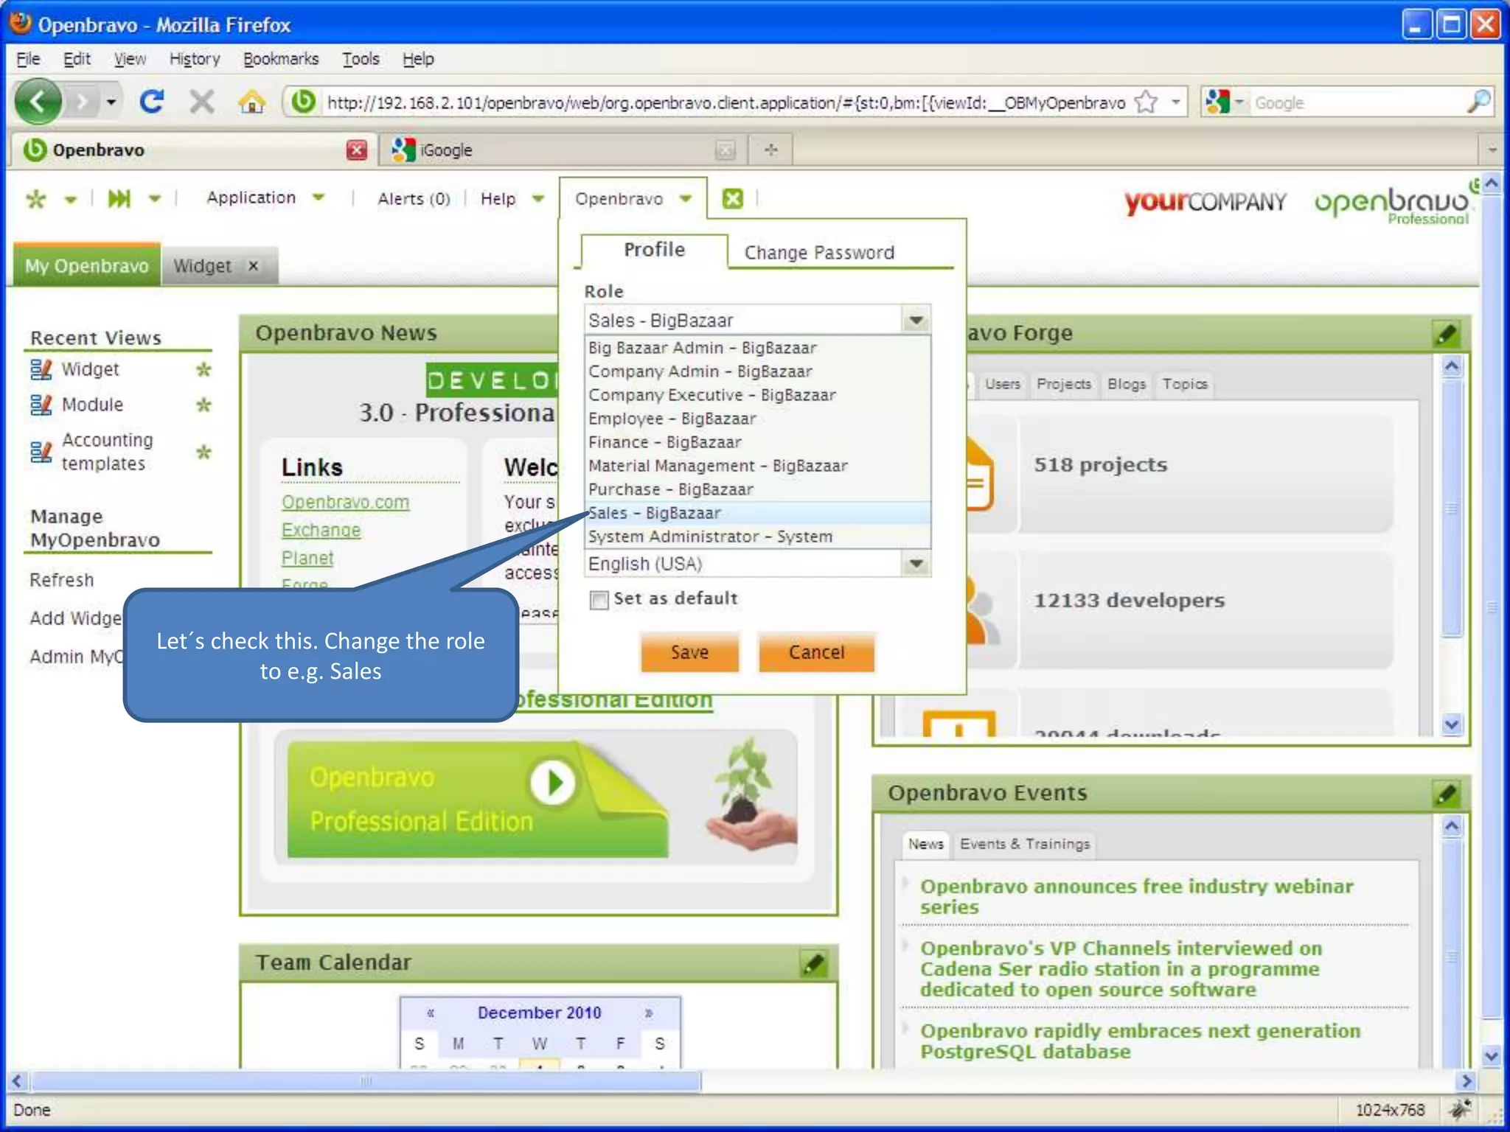The width and height of the screenshot is (1510, 1132).
Task: Edit the Openbravo Forge widget
Action: 1447,334
